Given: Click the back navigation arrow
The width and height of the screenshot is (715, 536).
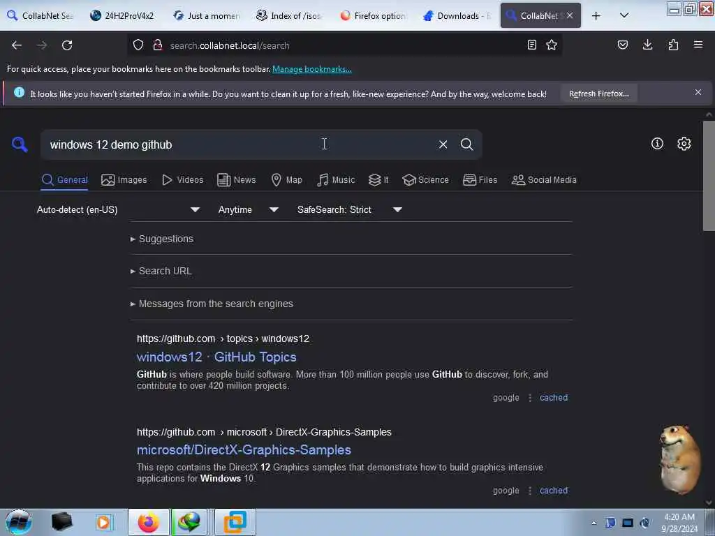Looking at the screenshot, I should tap(17, 45).
